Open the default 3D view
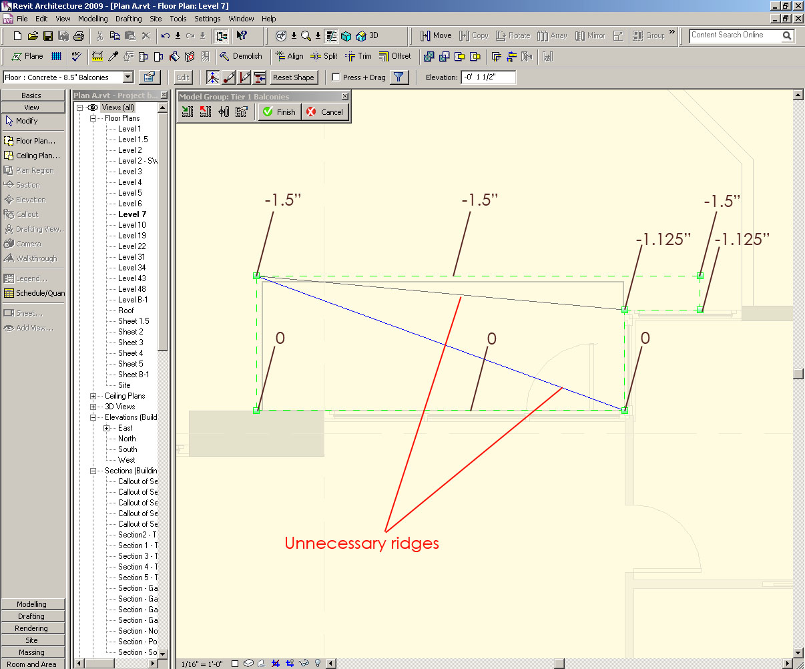The width and height of the screenshot is (805, 669). click(367, 36)
